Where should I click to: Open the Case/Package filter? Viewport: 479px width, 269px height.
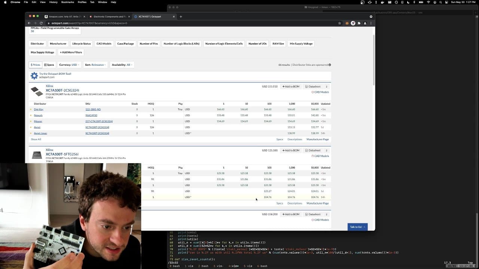click(125, 44)
